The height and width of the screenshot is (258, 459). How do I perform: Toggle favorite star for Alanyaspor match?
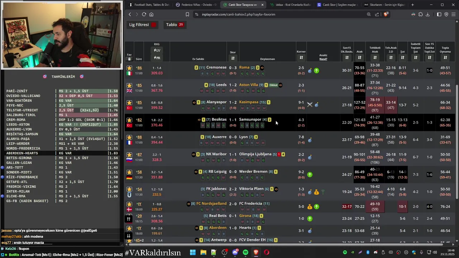pos(129,102)
